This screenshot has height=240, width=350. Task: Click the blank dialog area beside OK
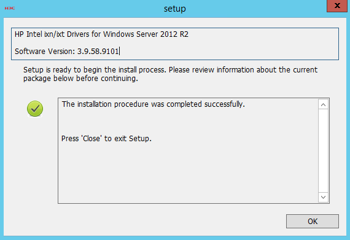pos(145,221)
